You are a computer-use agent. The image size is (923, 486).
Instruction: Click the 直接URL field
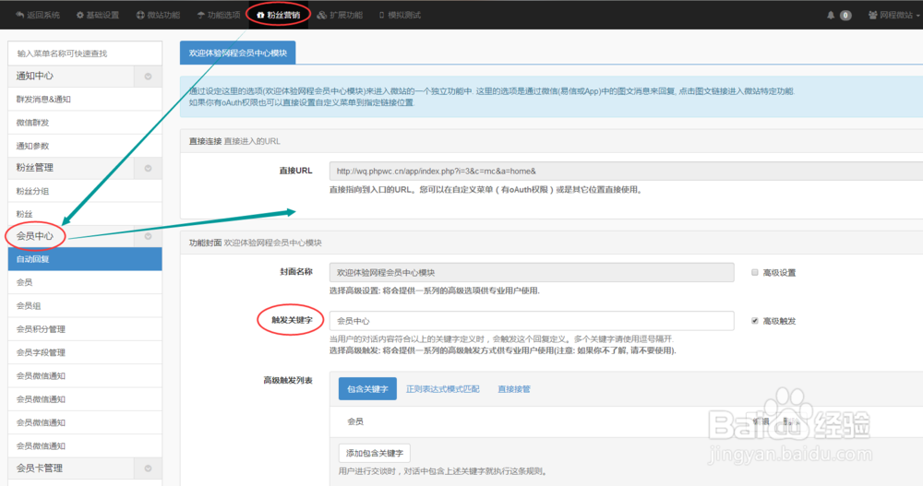click(626, 172)
